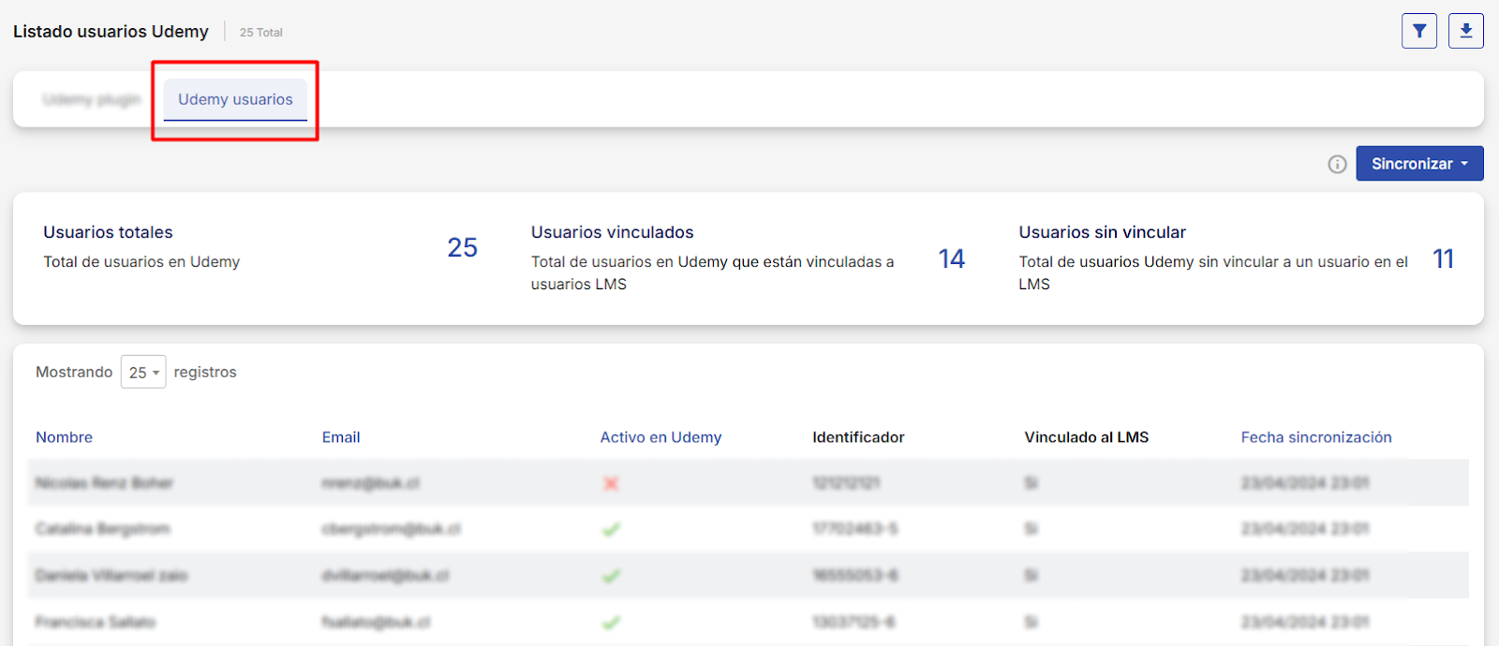Sort by Fecha sincronización column
Image resolution: width=1499 pixels, height=646 pixels.
pos(1315,437)
